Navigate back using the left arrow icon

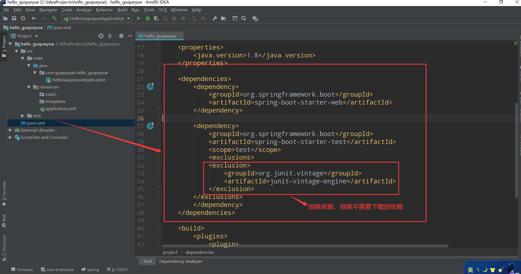pyautogui.click(x=34, y=18)
